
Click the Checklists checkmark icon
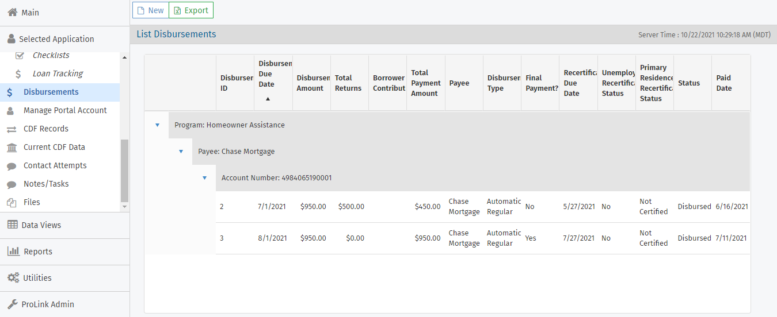tap(19, 55)
